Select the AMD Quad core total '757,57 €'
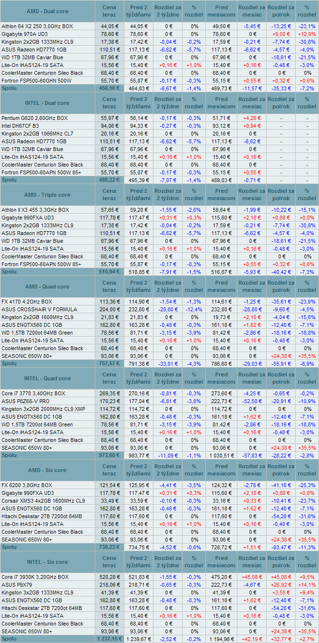 click(x=109, y=363)
